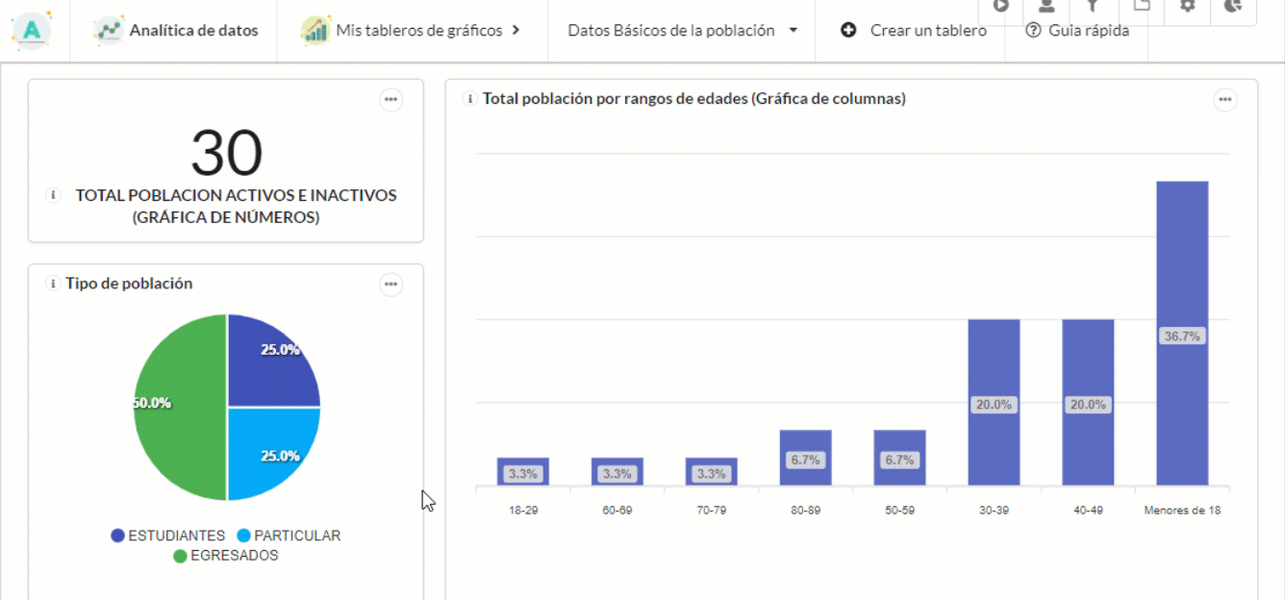Click the 50-59 column bar
The image size is (1285, 600).
pos(899,458)
